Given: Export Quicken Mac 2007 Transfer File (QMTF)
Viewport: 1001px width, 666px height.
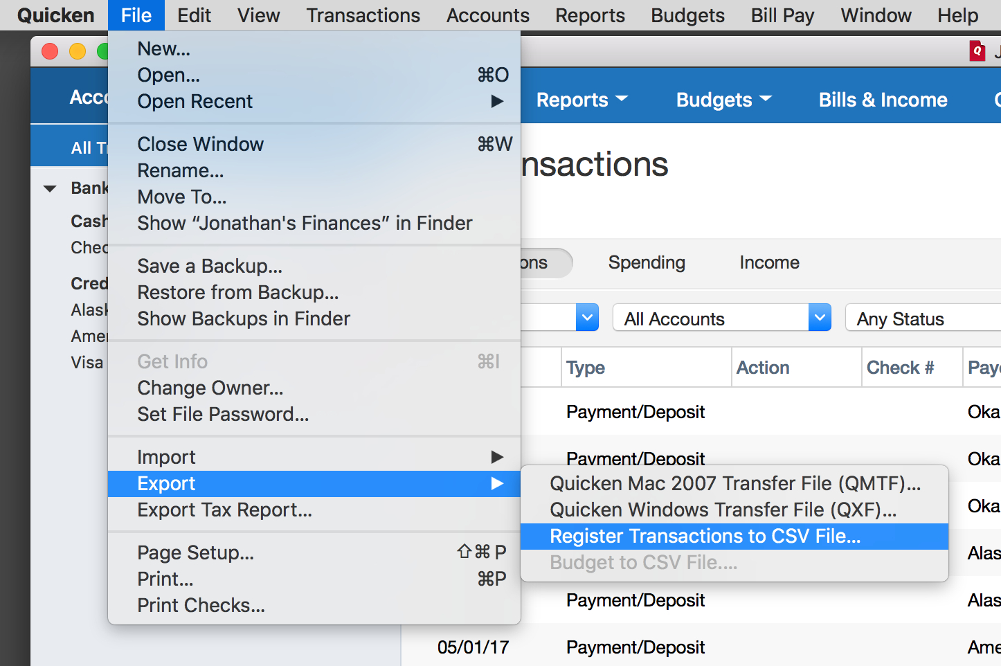Looking at the screenshot, I should pyautogui.click(x=734, y=484).
